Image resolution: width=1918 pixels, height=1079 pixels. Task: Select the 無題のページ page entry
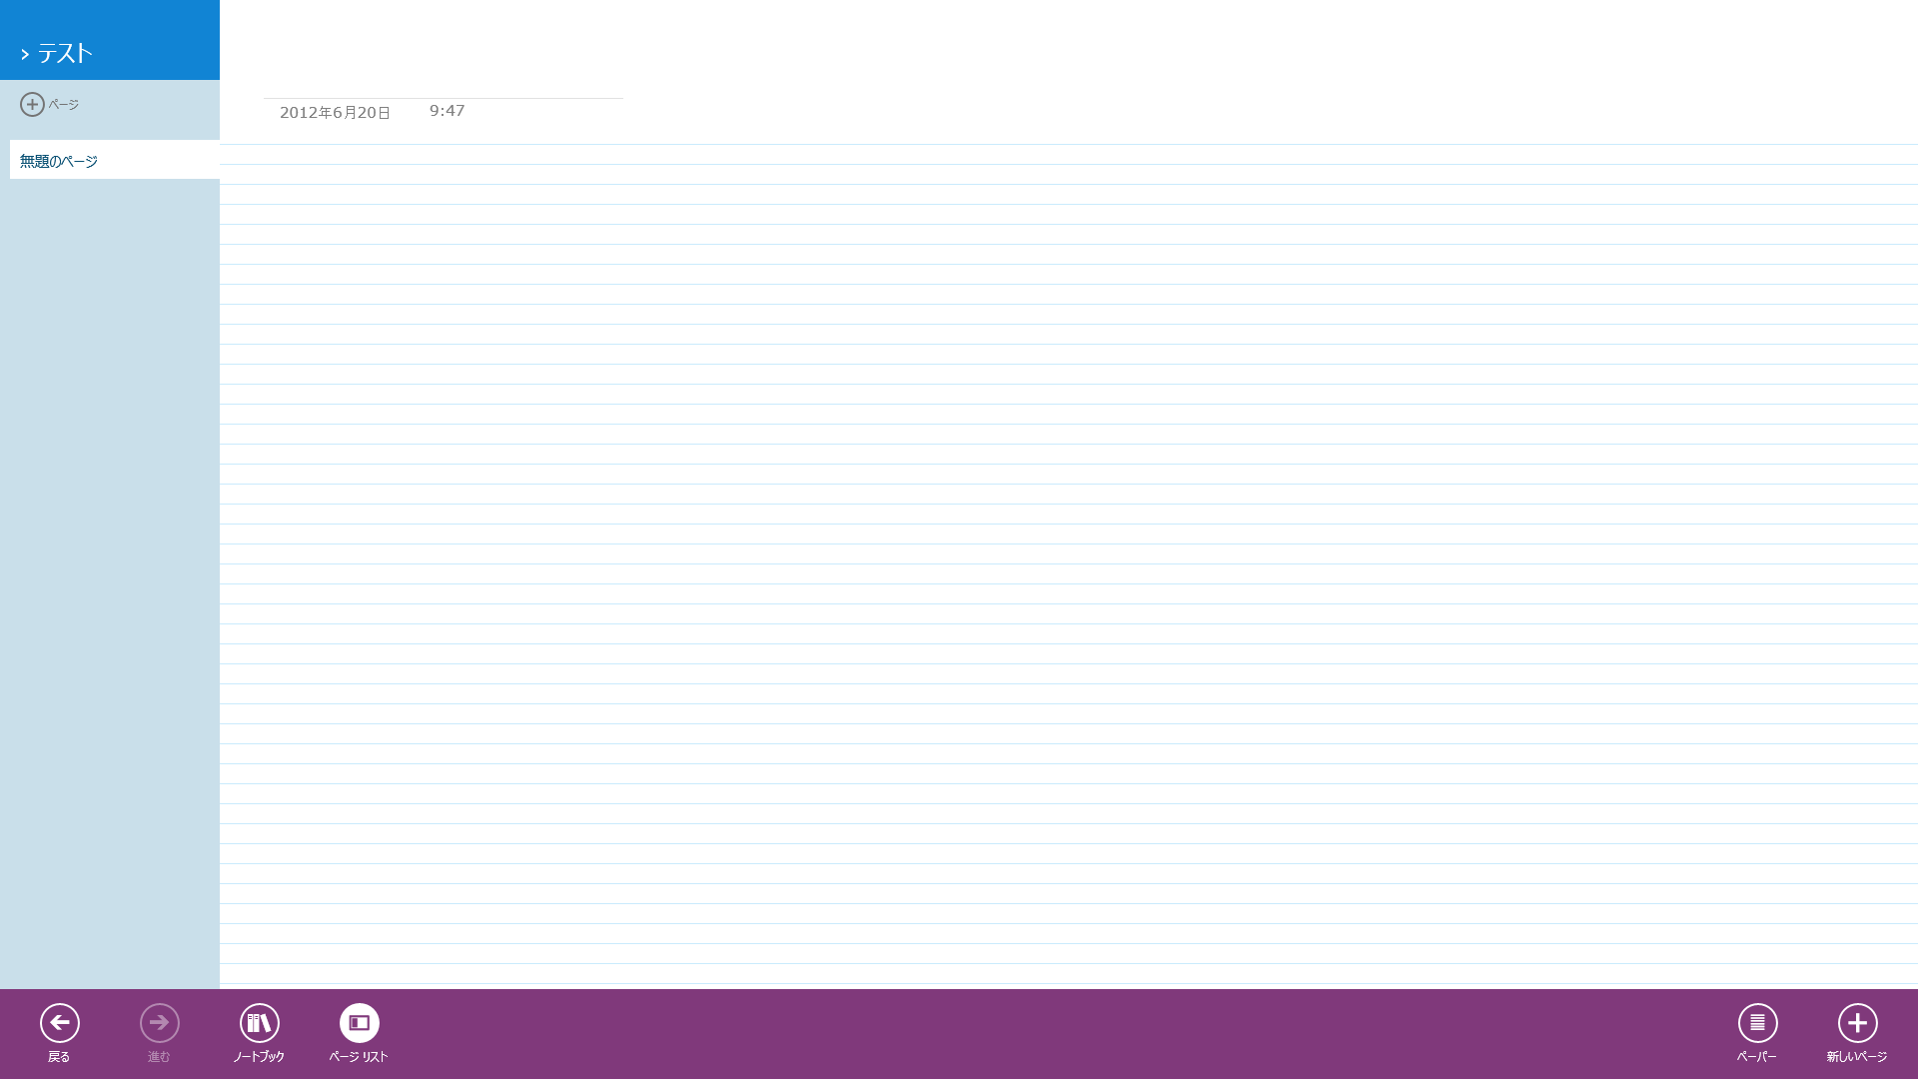coord(115,160)
